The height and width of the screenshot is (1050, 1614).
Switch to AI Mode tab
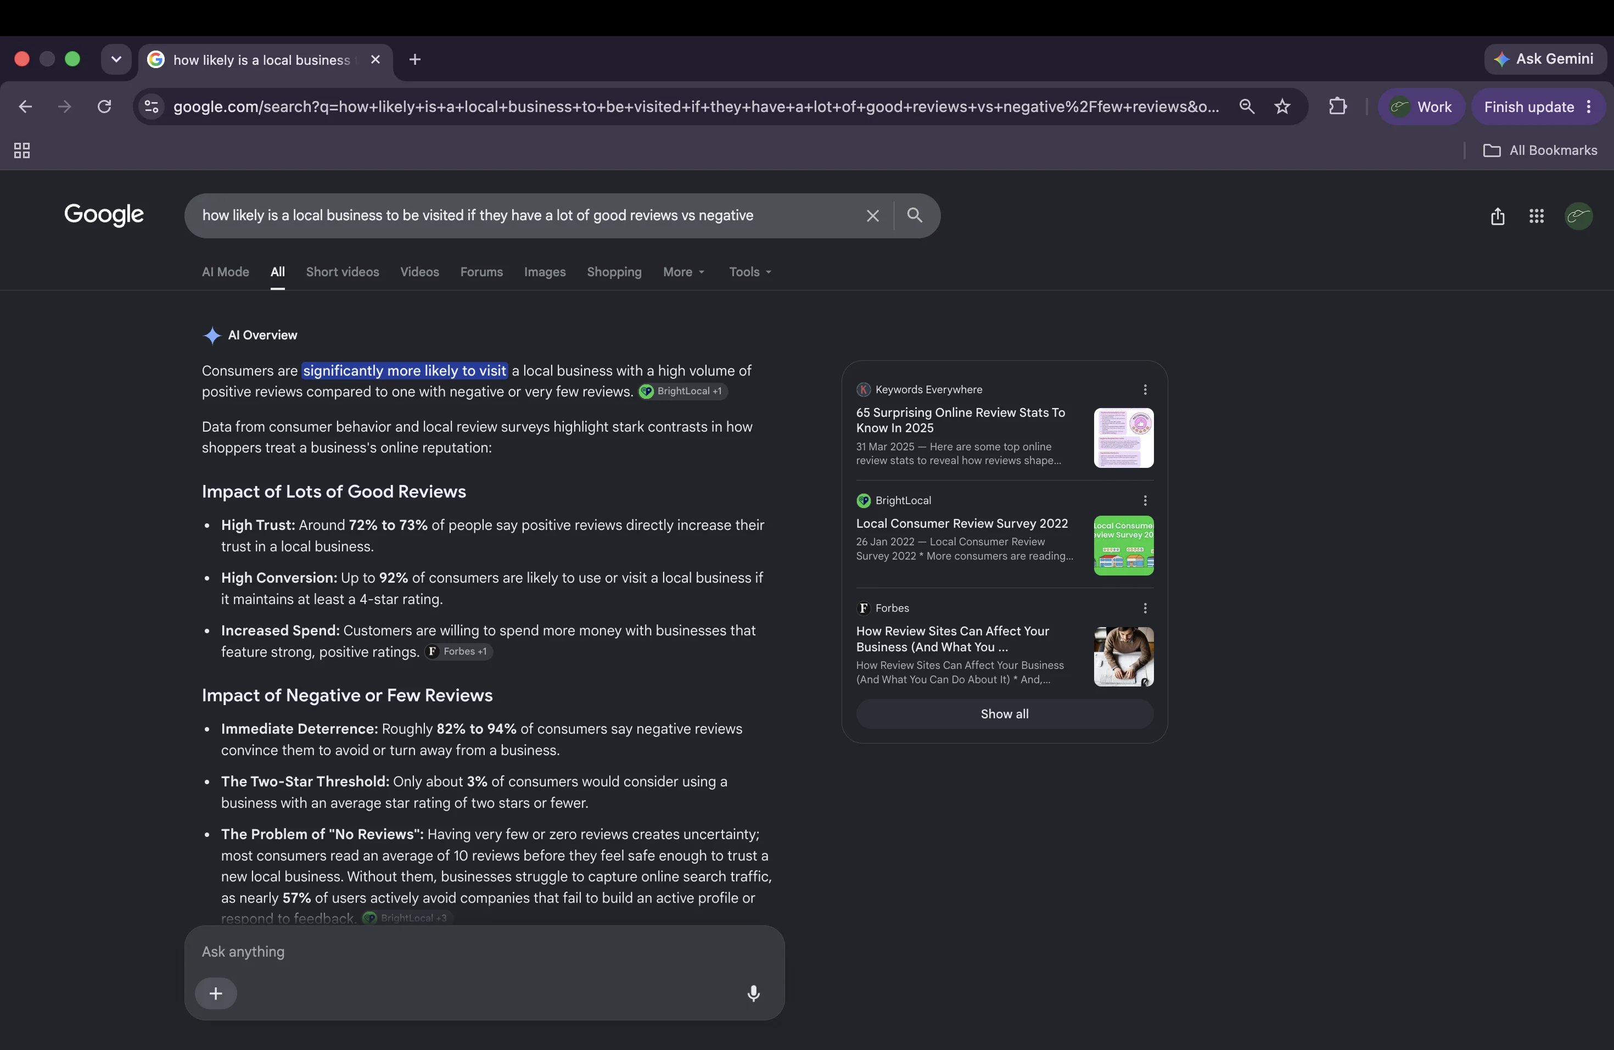click(x=225, y=272)
